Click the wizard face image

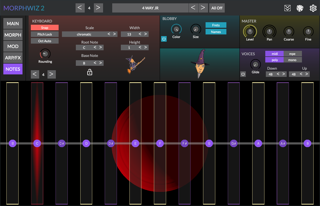tap(200, 64)
